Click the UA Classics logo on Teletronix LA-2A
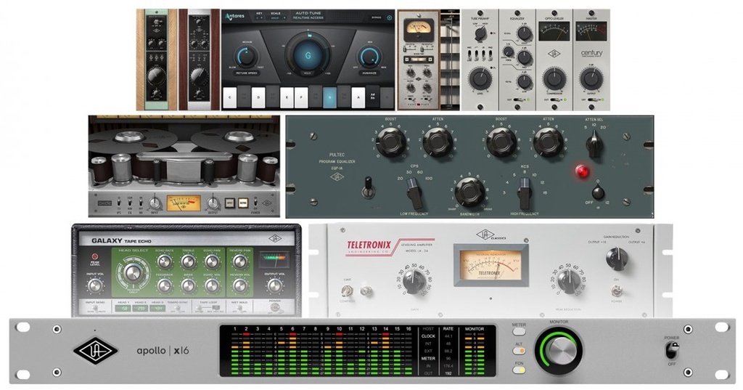Screen dimensions: 743x390 coord(490,235)
